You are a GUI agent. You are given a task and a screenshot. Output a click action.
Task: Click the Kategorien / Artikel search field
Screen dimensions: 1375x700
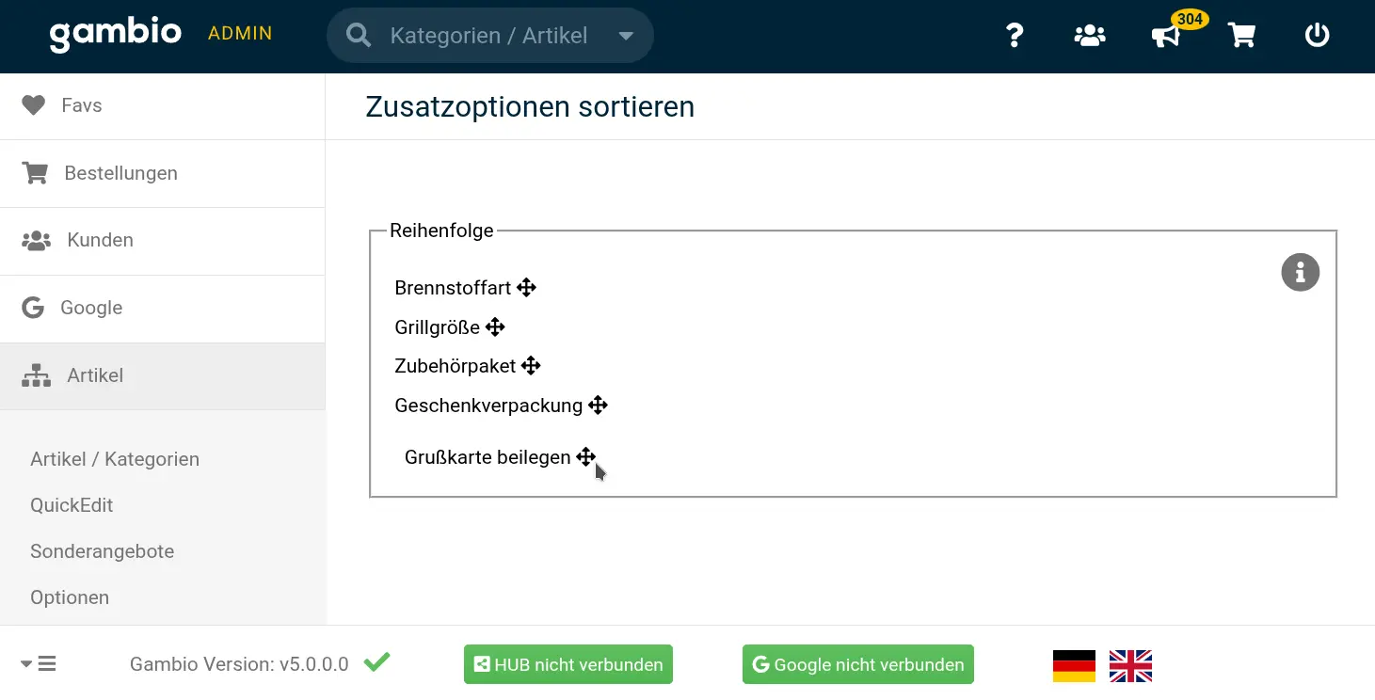[488, 36]
